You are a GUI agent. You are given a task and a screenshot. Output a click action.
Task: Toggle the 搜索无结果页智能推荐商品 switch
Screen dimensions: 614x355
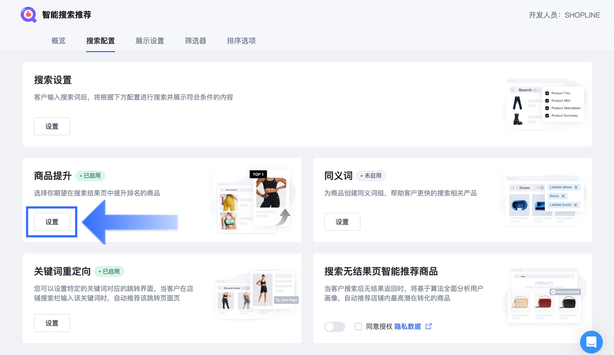coord(334,326)
